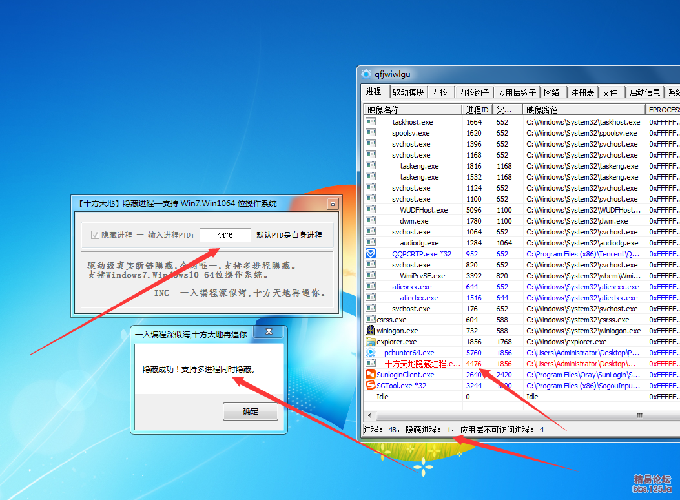This screenshot has width=680, height=500.
Task: Sort by the 映像路径 column header
Action: 584,110
